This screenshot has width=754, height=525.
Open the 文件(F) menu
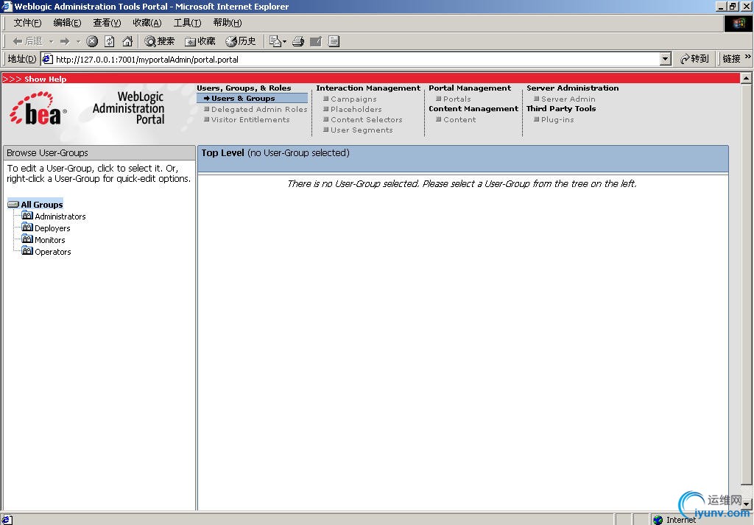pos(27,23)
